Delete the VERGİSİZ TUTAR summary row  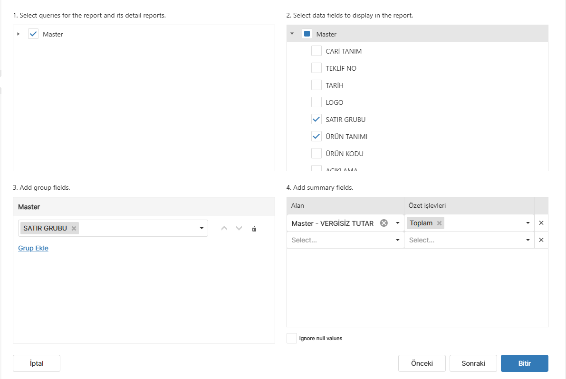(541, 223)
